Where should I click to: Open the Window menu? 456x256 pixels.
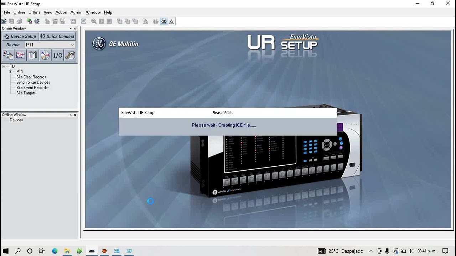[x=93, y=12]
